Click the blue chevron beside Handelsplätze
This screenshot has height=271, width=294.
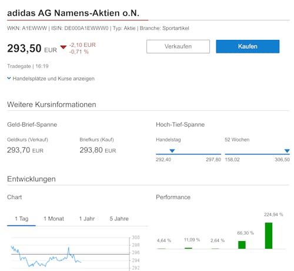pyautogui.click(x=9, y=78)
